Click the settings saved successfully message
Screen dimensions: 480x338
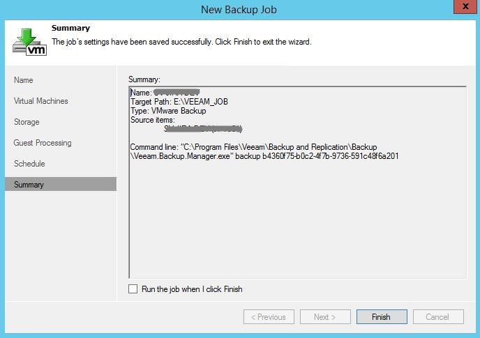181,42
